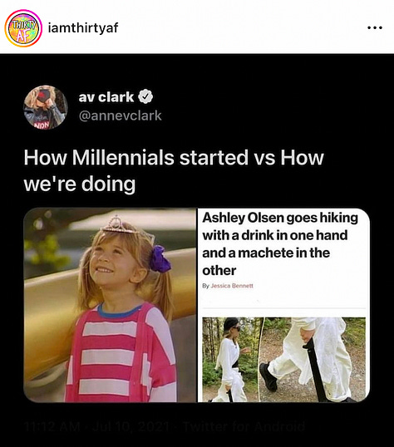Screen dimensions: 394x447
Task: Click the pink striped shirt in the left photo
Action: (121, 353)
